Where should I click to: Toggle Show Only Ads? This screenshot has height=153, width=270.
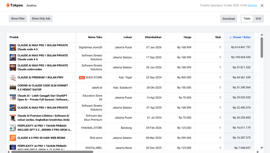coord(41,19)
